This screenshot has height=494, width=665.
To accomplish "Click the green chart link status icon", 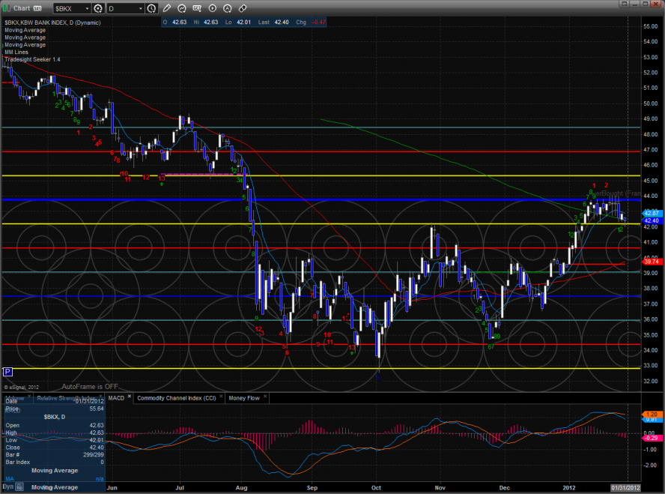I will tap(7, 8).
